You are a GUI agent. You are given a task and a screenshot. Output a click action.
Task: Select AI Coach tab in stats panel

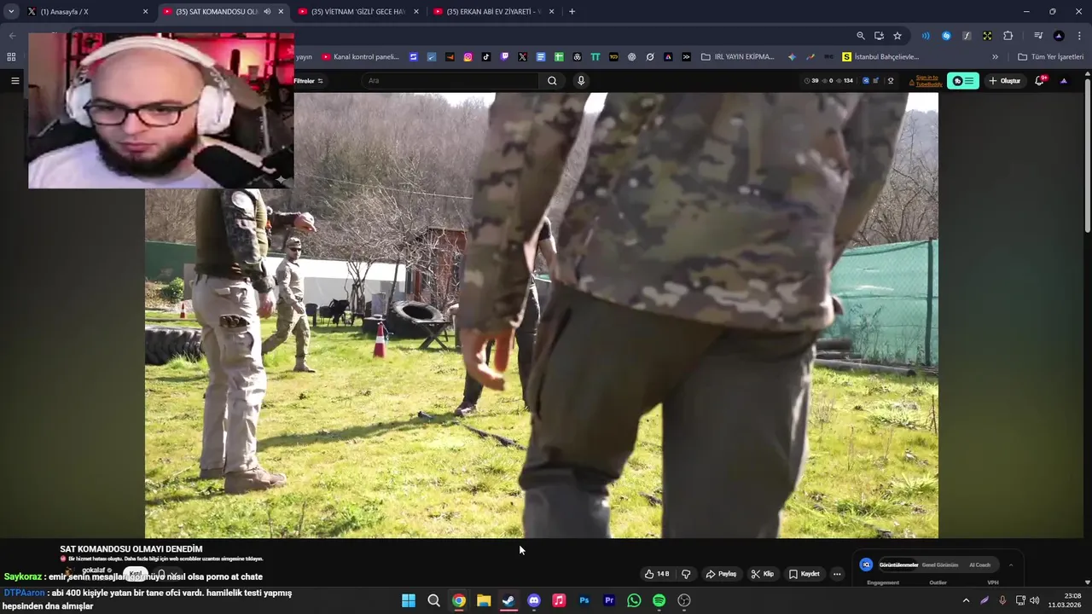tap(979, 565)
